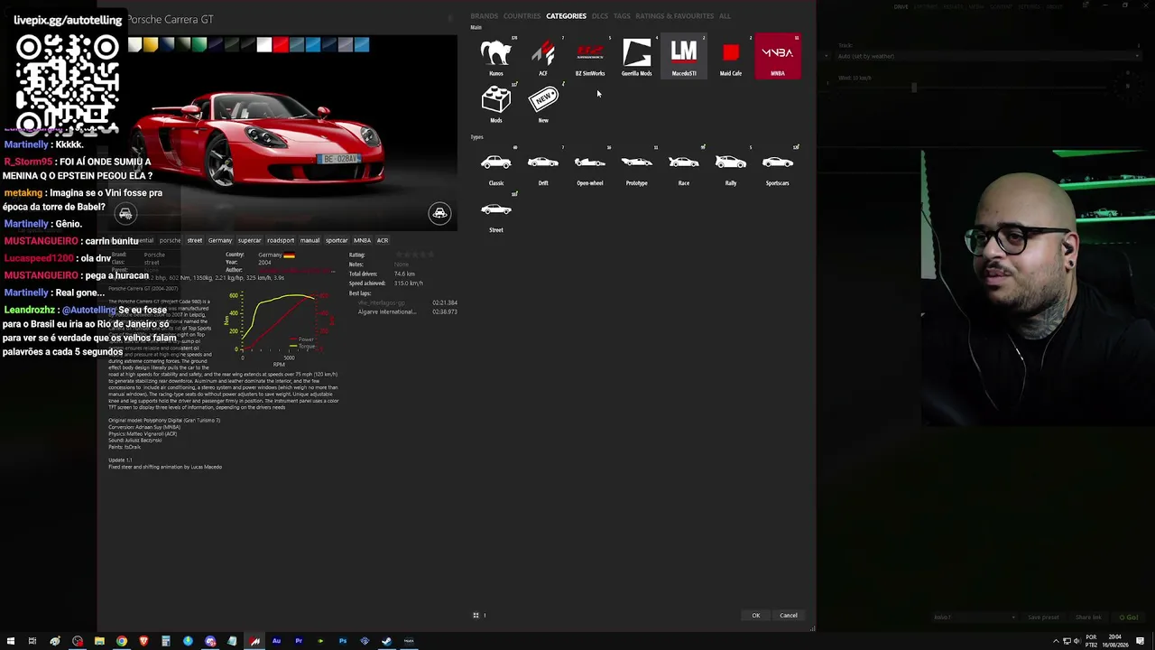This screenshot has height=650, width=1155.
Task: Click the grid view icon near the bottom
Action: [476, 616]
